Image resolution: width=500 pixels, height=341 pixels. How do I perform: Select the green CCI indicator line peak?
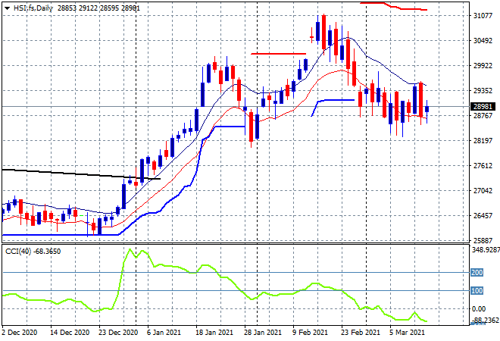coord(130,249)
